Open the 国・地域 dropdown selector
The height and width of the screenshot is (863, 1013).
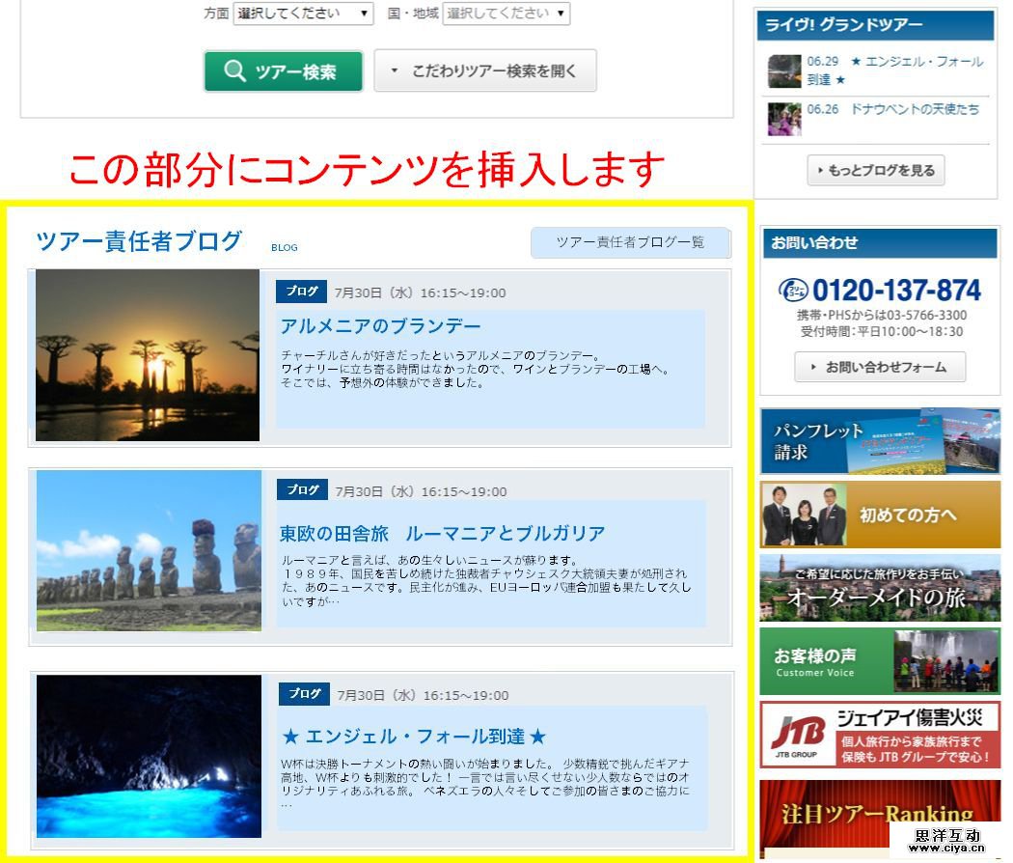(x=506, y=14)
